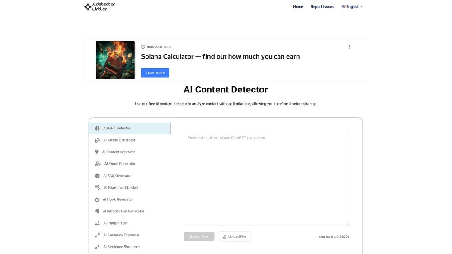The image size is (452, 254).
Task: Focus the detect AI text input area
Action: pyautogui.click(x=266, y=178)
